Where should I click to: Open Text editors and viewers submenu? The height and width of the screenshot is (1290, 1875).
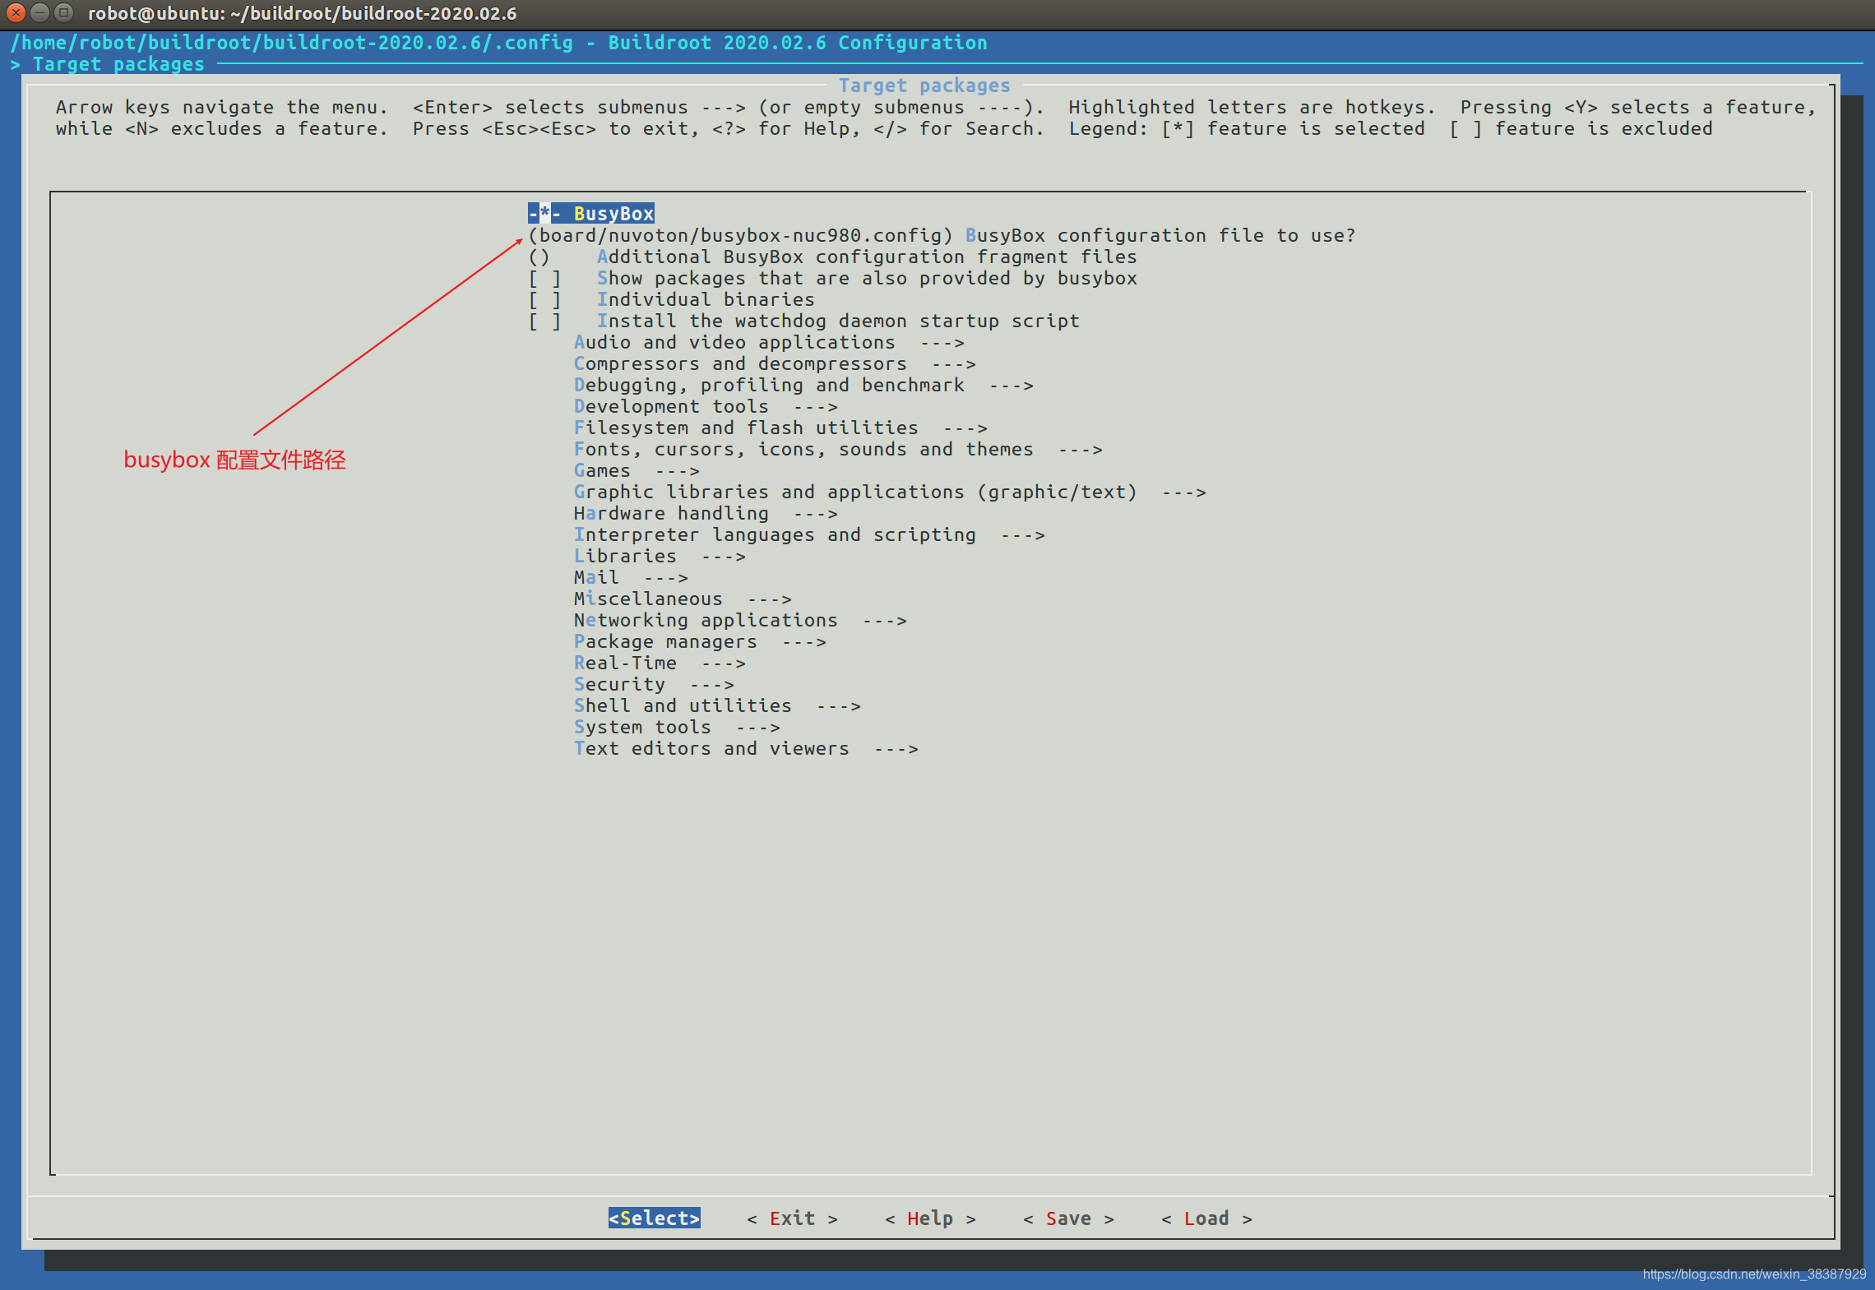746,748
